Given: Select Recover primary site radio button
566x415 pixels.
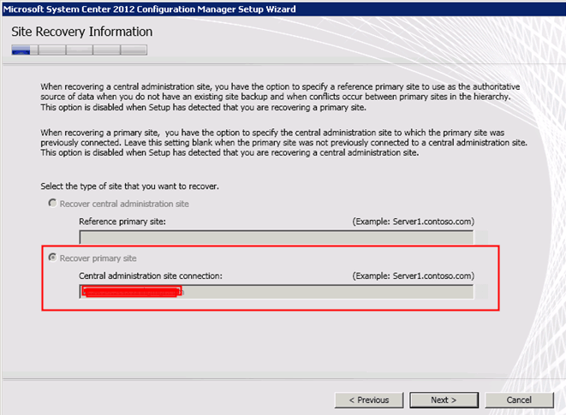Looking at the screenshot, I should pyautogui.click(x=53, y=258).
